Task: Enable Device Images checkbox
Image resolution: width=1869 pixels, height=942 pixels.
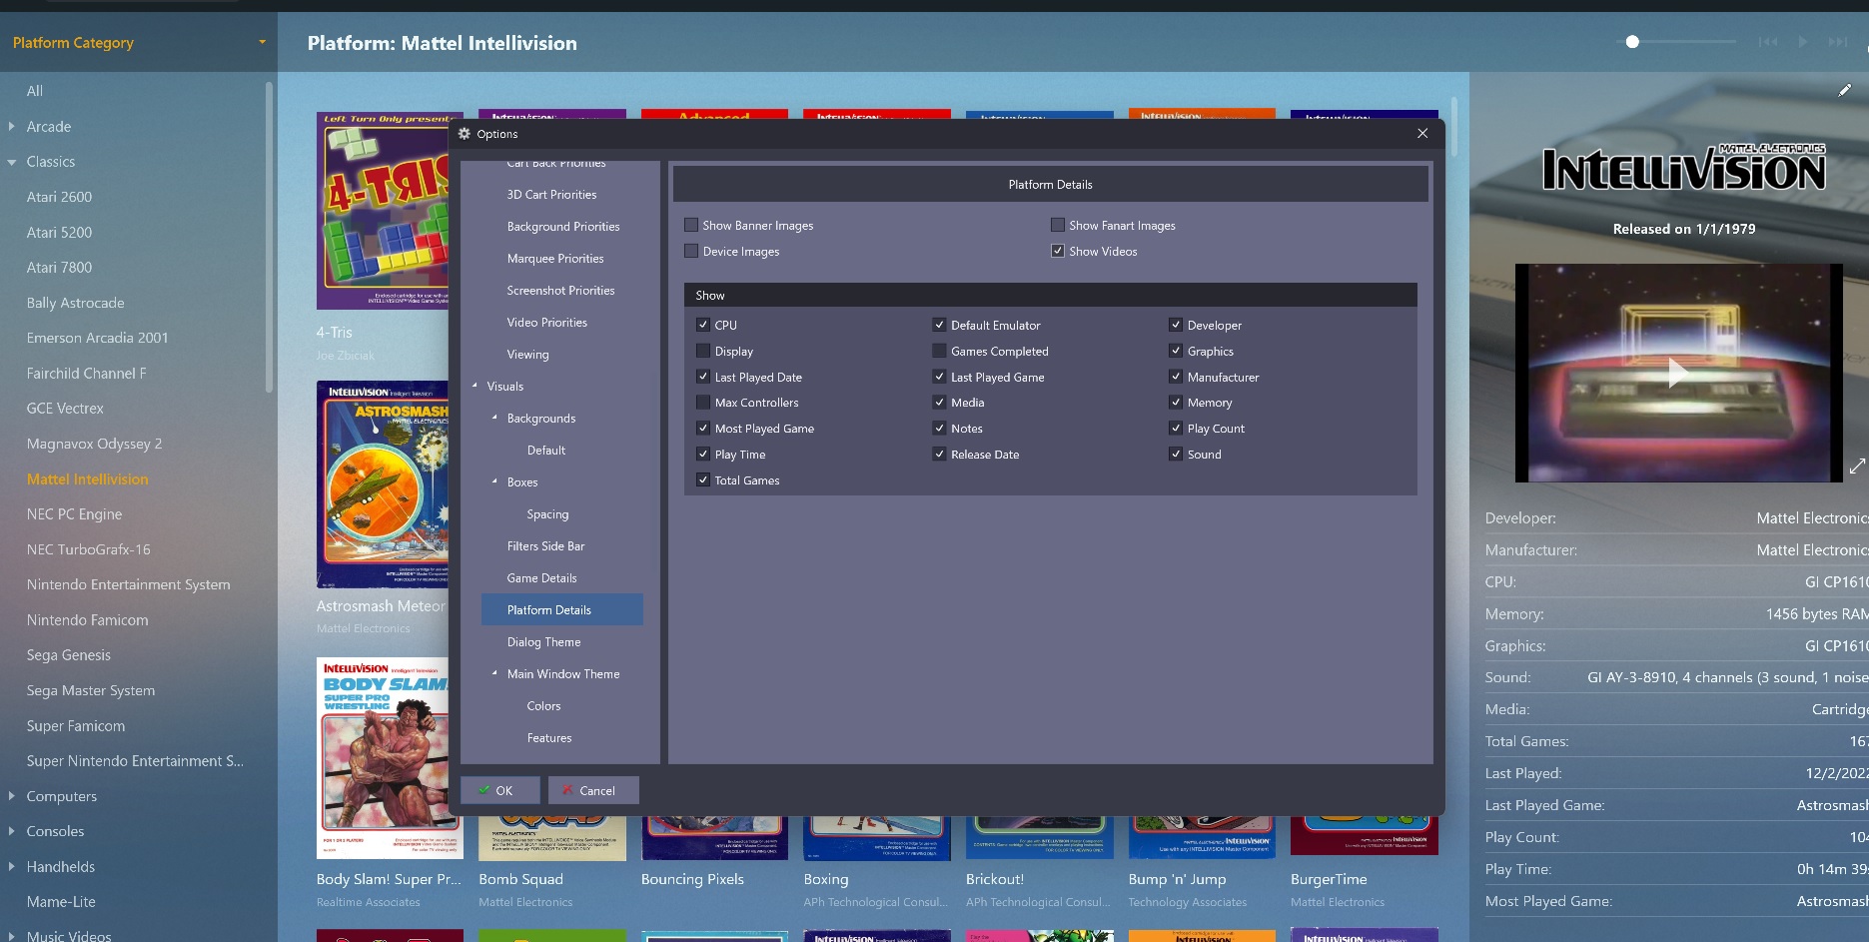Action: pos(691,251)
